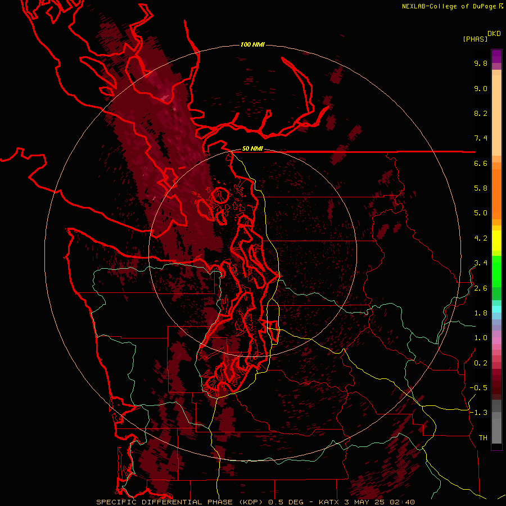Click the 50 NMI range ring label
The width and height of the screenshot is (506, 506).
(x=252, y=149)
